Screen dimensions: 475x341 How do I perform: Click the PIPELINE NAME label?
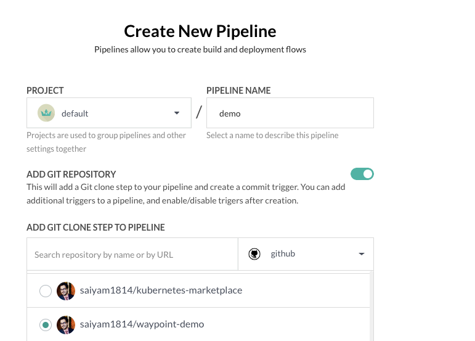pyautogui.click(x=238, y=91)
